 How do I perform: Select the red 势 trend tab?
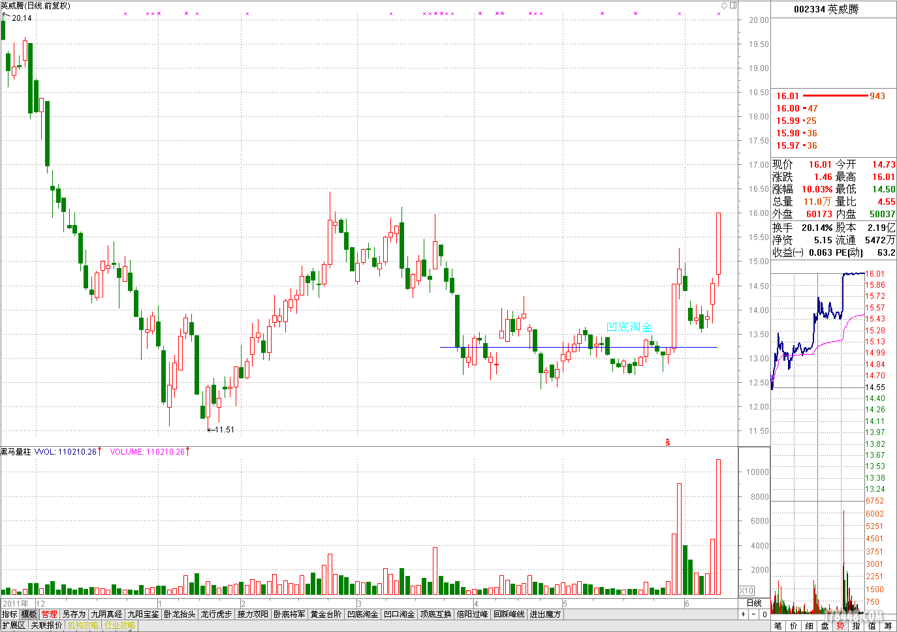pos(841,626)
